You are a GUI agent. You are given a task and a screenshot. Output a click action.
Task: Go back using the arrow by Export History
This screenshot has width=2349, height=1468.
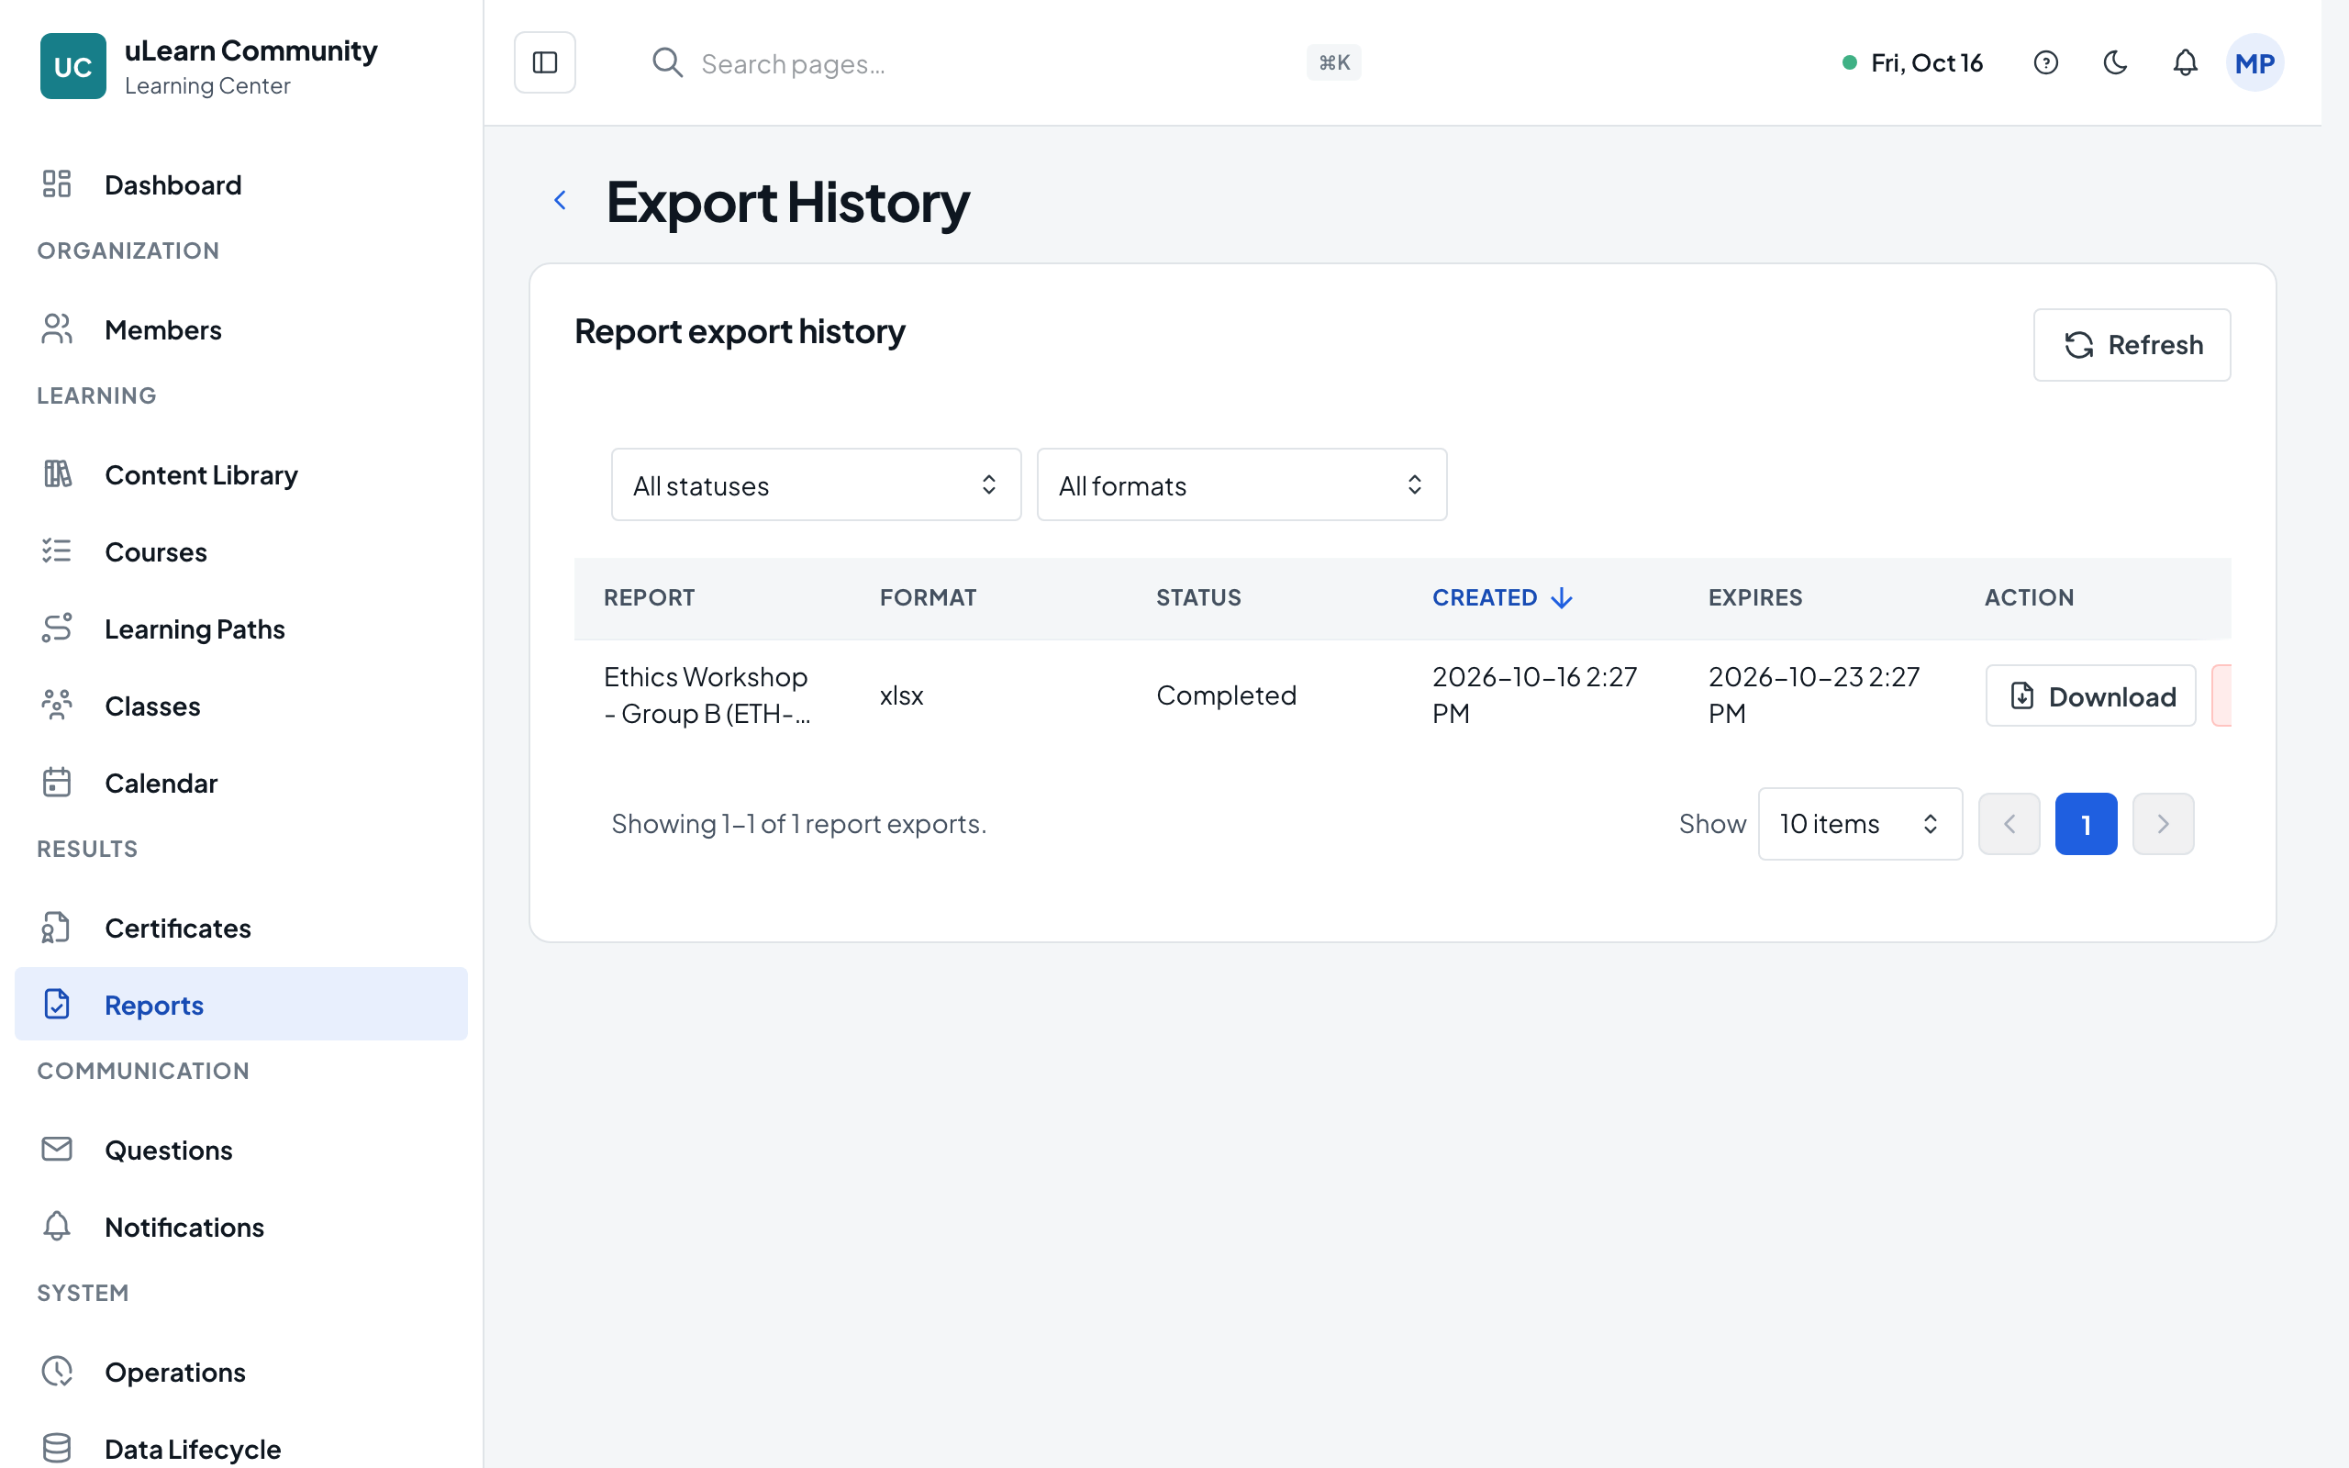[x=560, y=200]
